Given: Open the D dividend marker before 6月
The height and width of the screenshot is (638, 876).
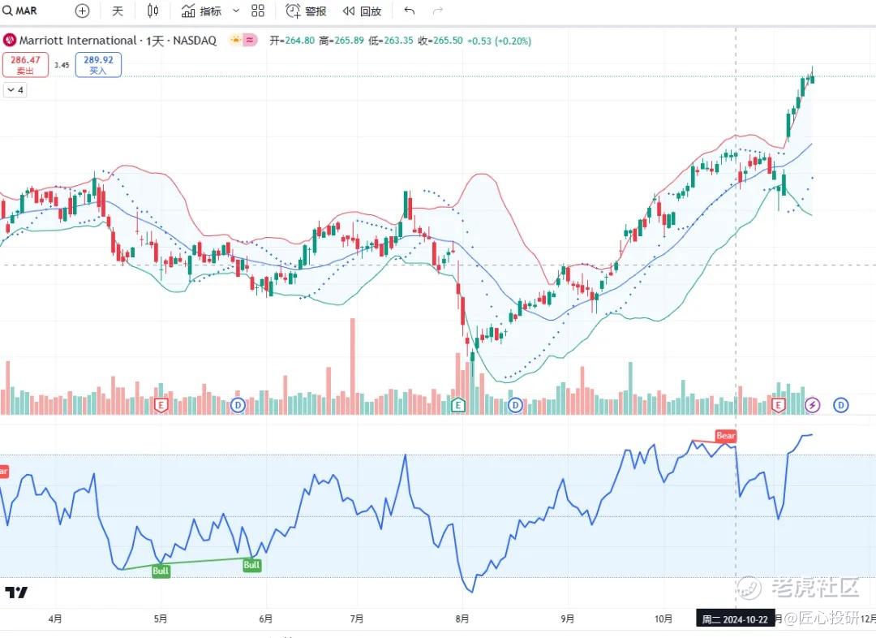Looking at the screenshot, I should coord(238,405).
